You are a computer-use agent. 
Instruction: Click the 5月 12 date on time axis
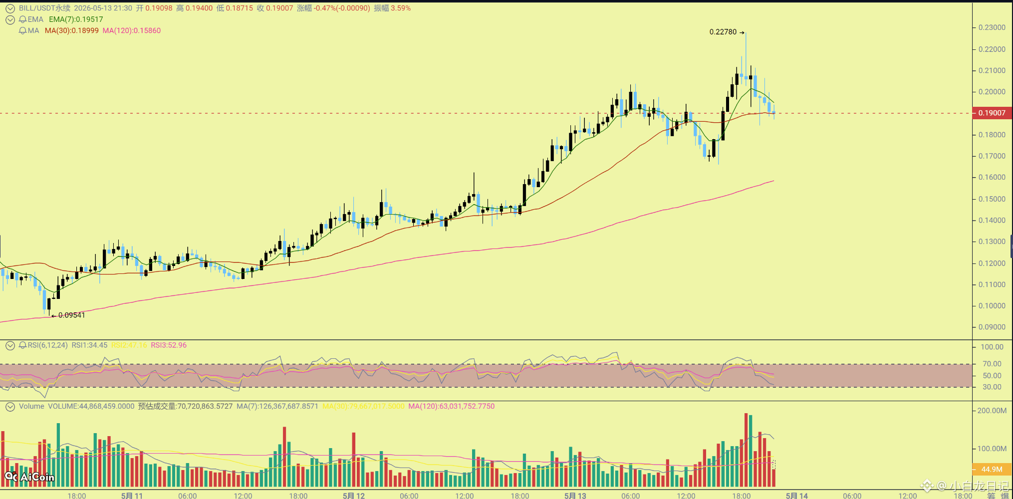pyautogui.click(x=354, y=496)
